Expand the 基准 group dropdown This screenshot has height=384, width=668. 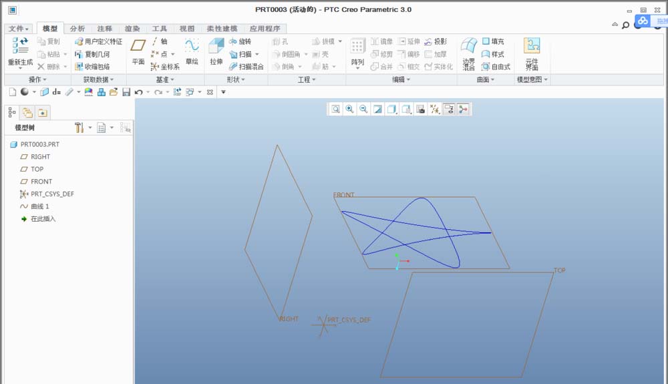pyautogui.click(x=165, y=79)
